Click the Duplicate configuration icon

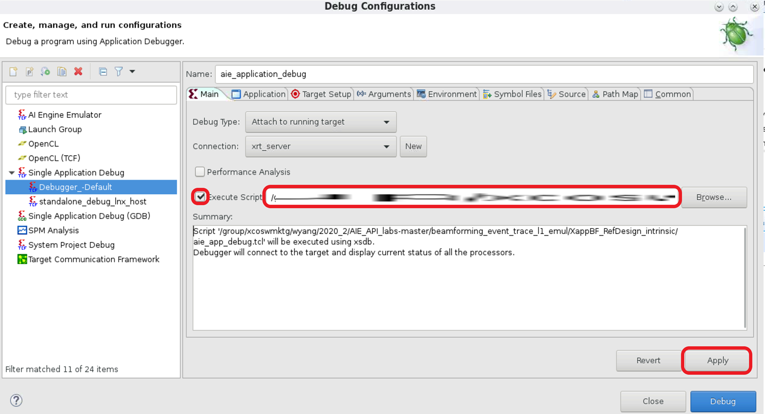[x=62, y=72]
